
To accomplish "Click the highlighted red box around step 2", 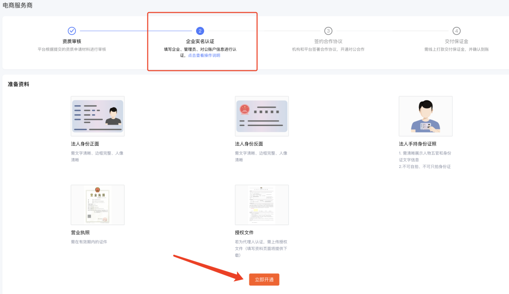I will point(202,13).
